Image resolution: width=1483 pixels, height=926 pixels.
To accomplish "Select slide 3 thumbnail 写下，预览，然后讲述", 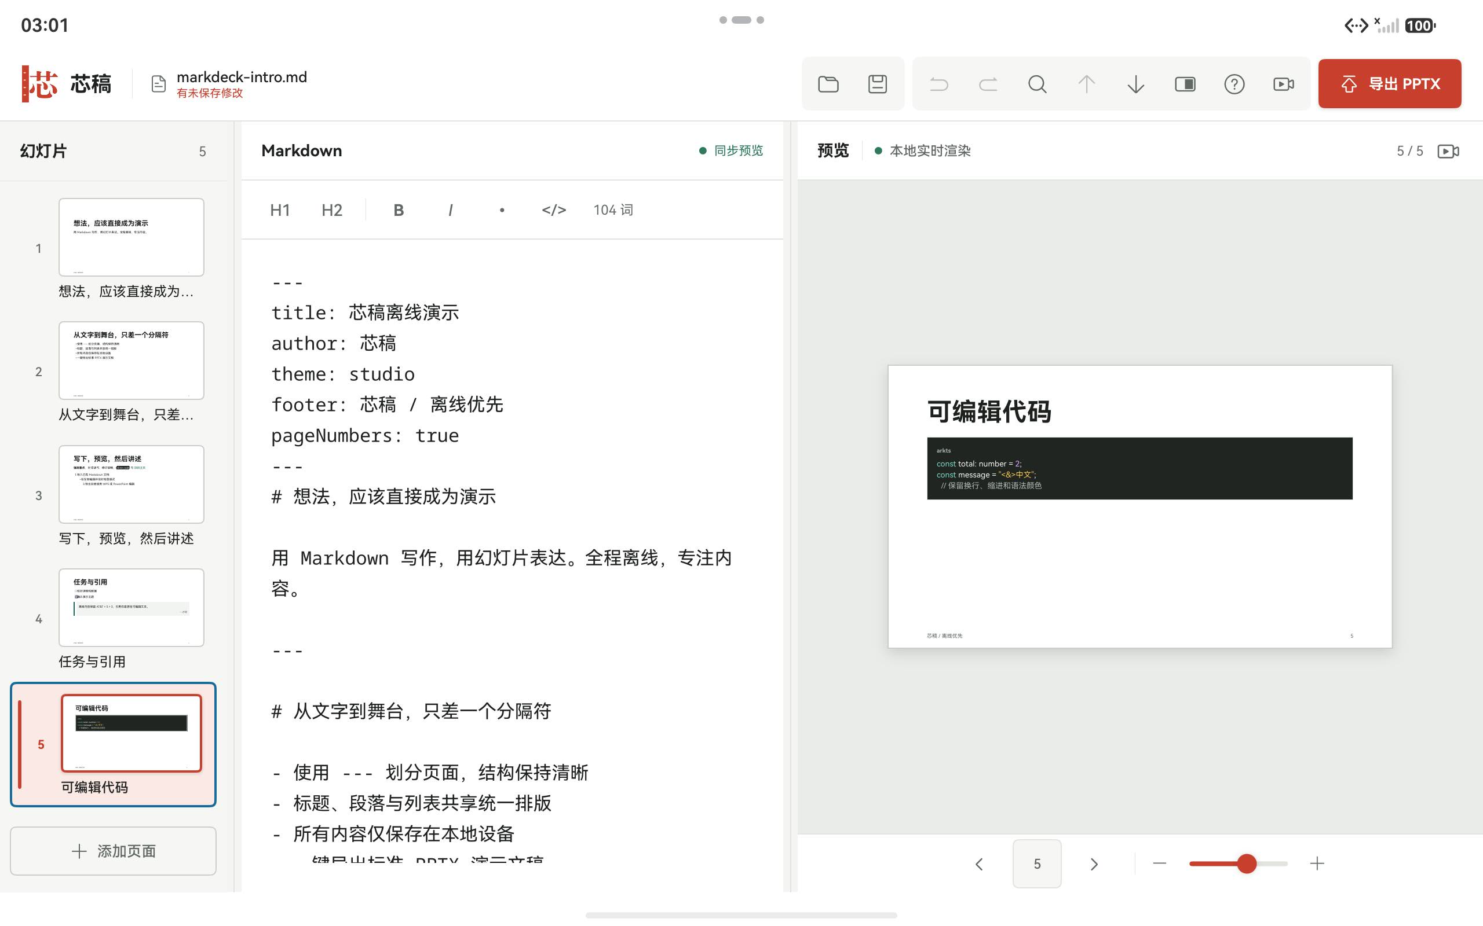I will coord(131,484).
